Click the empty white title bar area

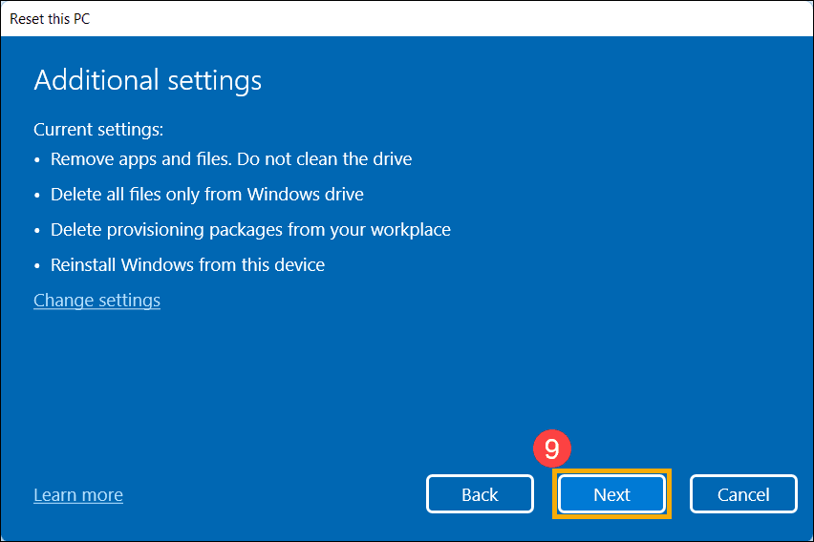tap(430, 18)
